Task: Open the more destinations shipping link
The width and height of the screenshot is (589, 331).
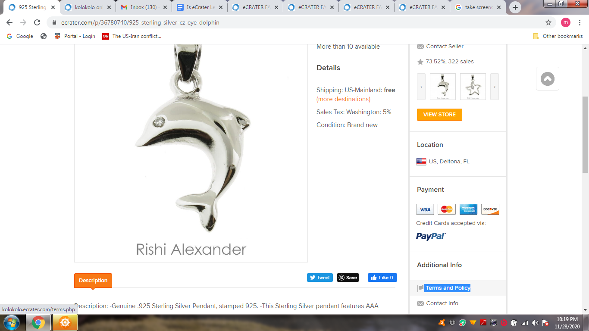Action: click(343, 99)
